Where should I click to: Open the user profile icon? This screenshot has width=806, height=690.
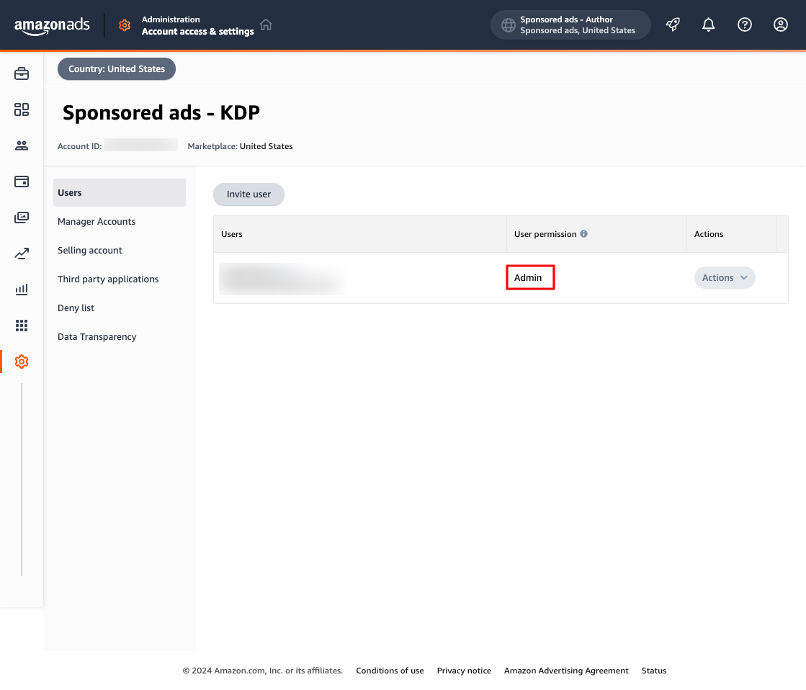point(781,25)
